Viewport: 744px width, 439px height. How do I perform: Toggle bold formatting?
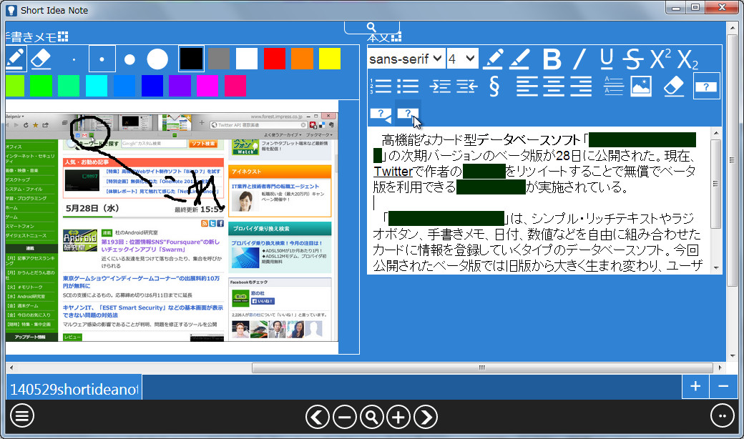(x=552, y=59)
